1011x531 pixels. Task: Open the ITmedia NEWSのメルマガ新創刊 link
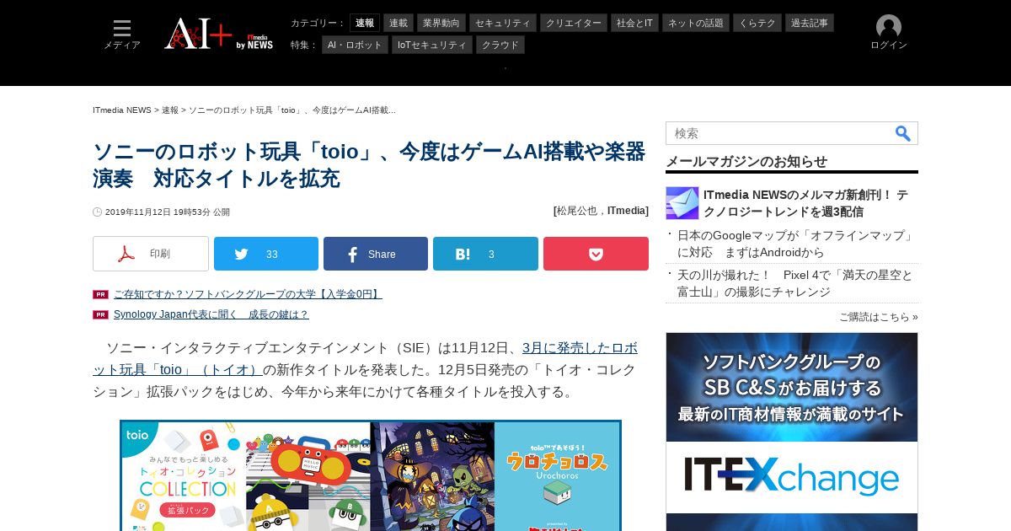806,203
